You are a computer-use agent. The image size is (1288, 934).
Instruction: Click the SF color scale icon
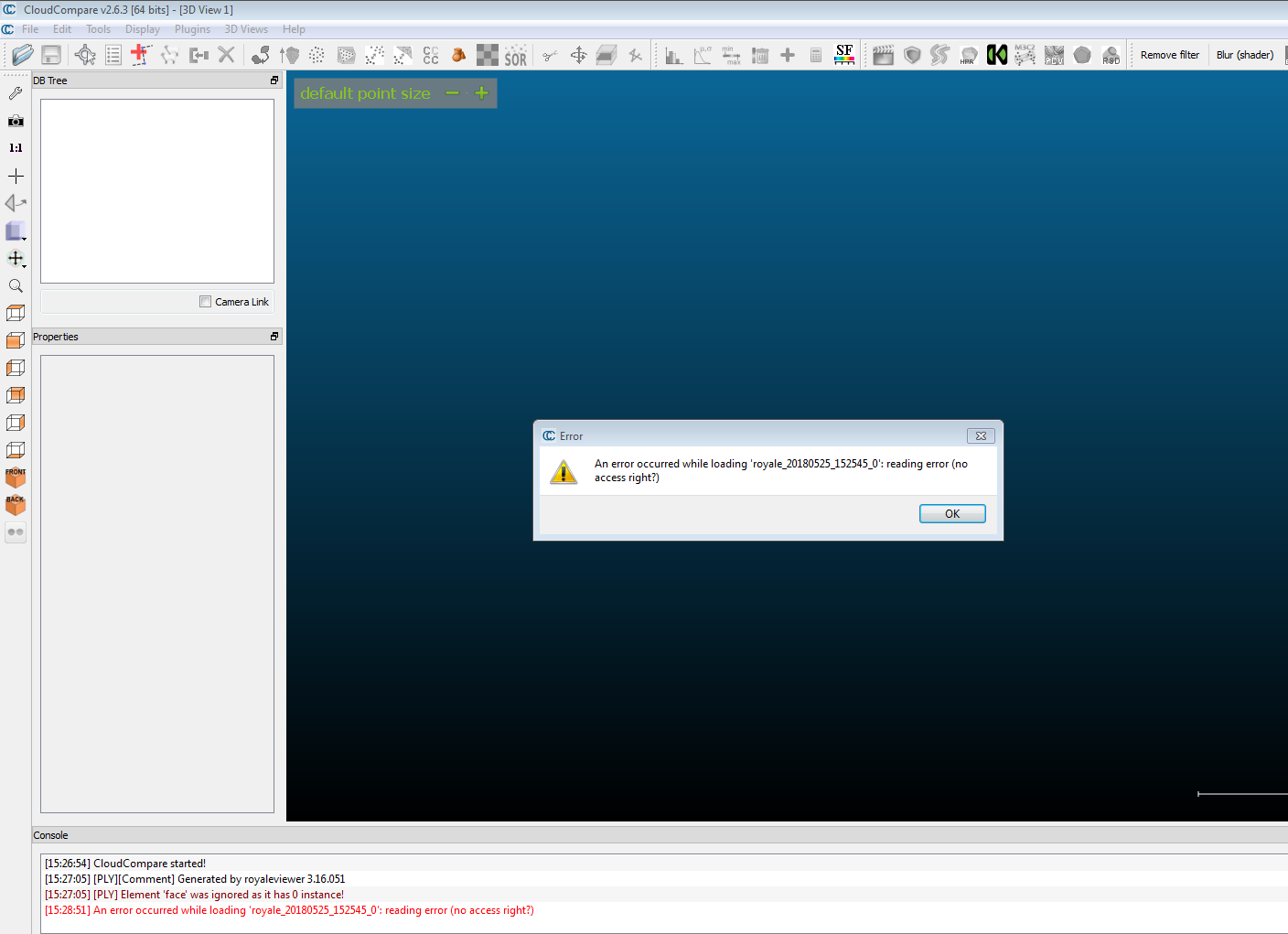coord(844,55)
